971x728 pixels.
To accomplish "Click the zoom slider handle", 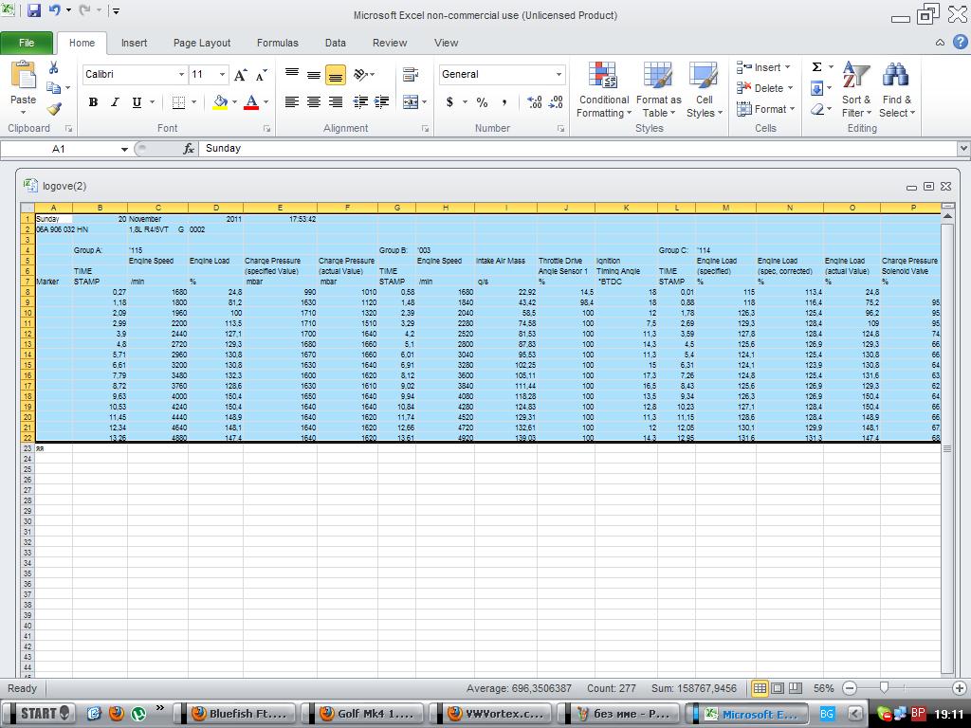I will click(884, 688).
